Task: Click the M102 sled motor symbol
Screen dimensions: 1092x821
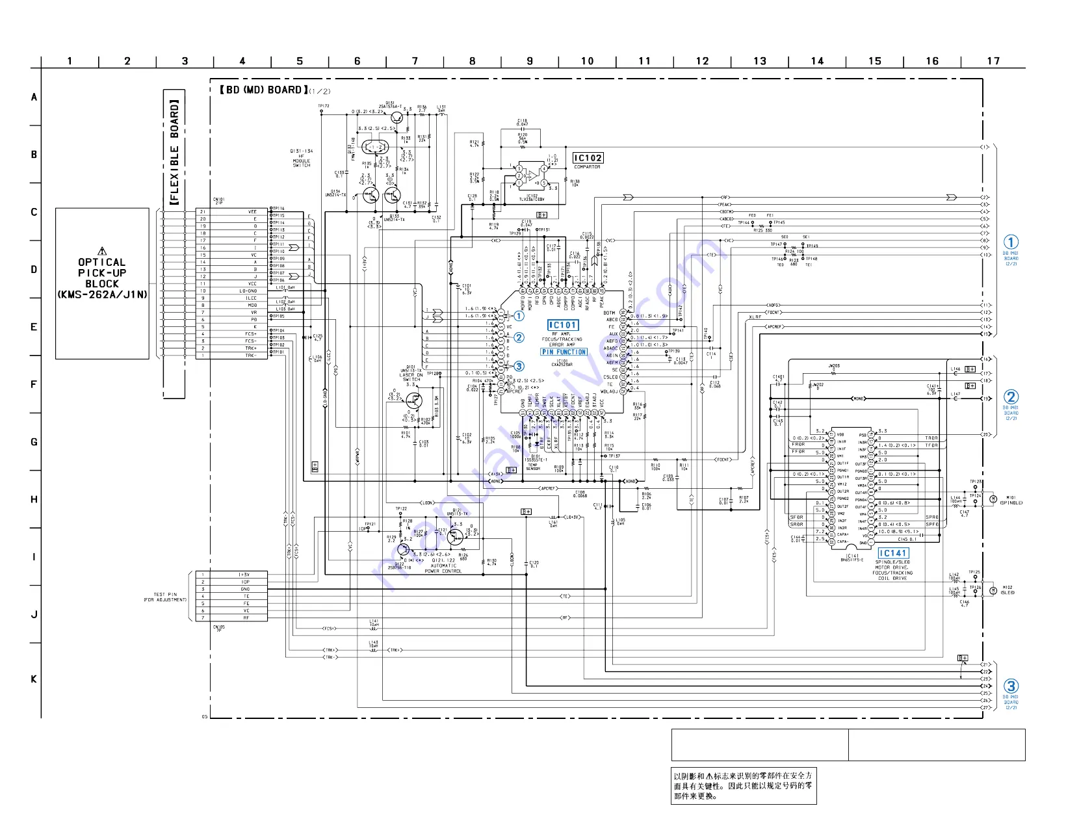Action: [993, 590]
